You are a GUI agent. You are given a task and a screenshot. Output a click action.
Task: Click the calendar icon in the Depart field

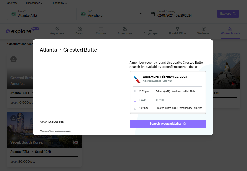click(x=153, y=14)
